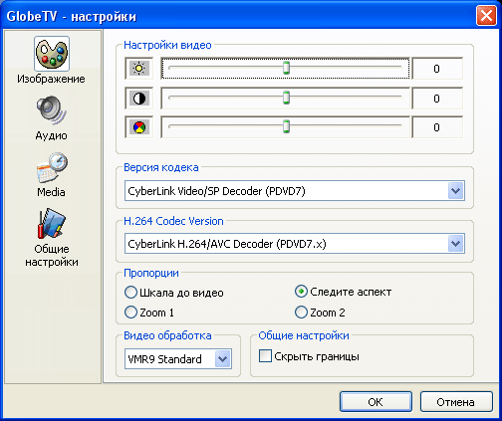Confirm settings with the OK button

[376, 402]
